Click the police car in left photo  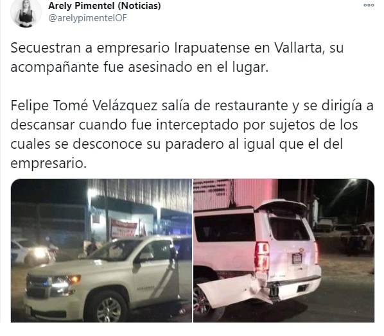31,252
